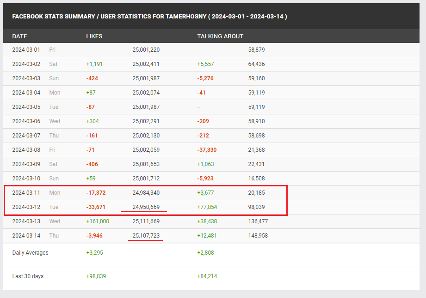
Task: Click likes total 25,111,669
Action: [x=146, y=221]
